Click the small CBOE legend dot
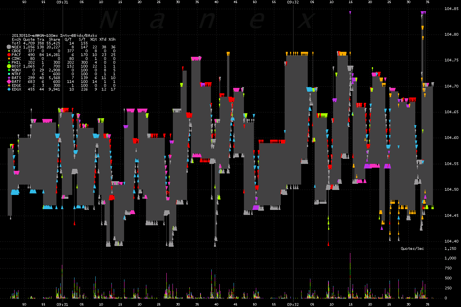This screenshot has height=307, width=461. [x=8, y=51]
